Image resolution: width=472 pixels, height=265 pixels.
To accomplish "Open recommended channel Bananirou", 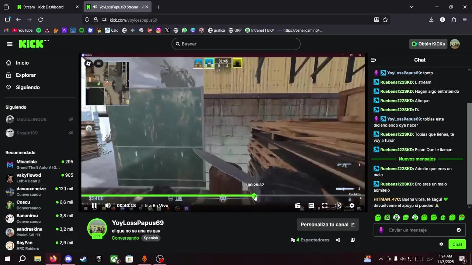I will point(39,218).
